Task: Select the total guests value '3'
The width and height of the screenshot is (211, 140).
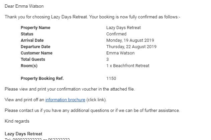Action: click(108, 59)
